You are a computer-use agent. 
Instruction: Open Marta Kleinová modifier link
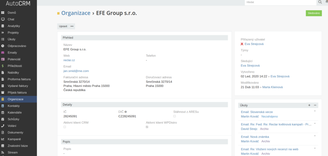(272, 87)
